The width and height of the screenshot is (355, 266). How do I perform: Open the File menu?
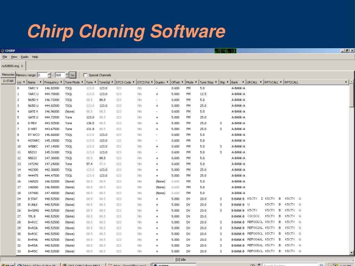[5, 57]
